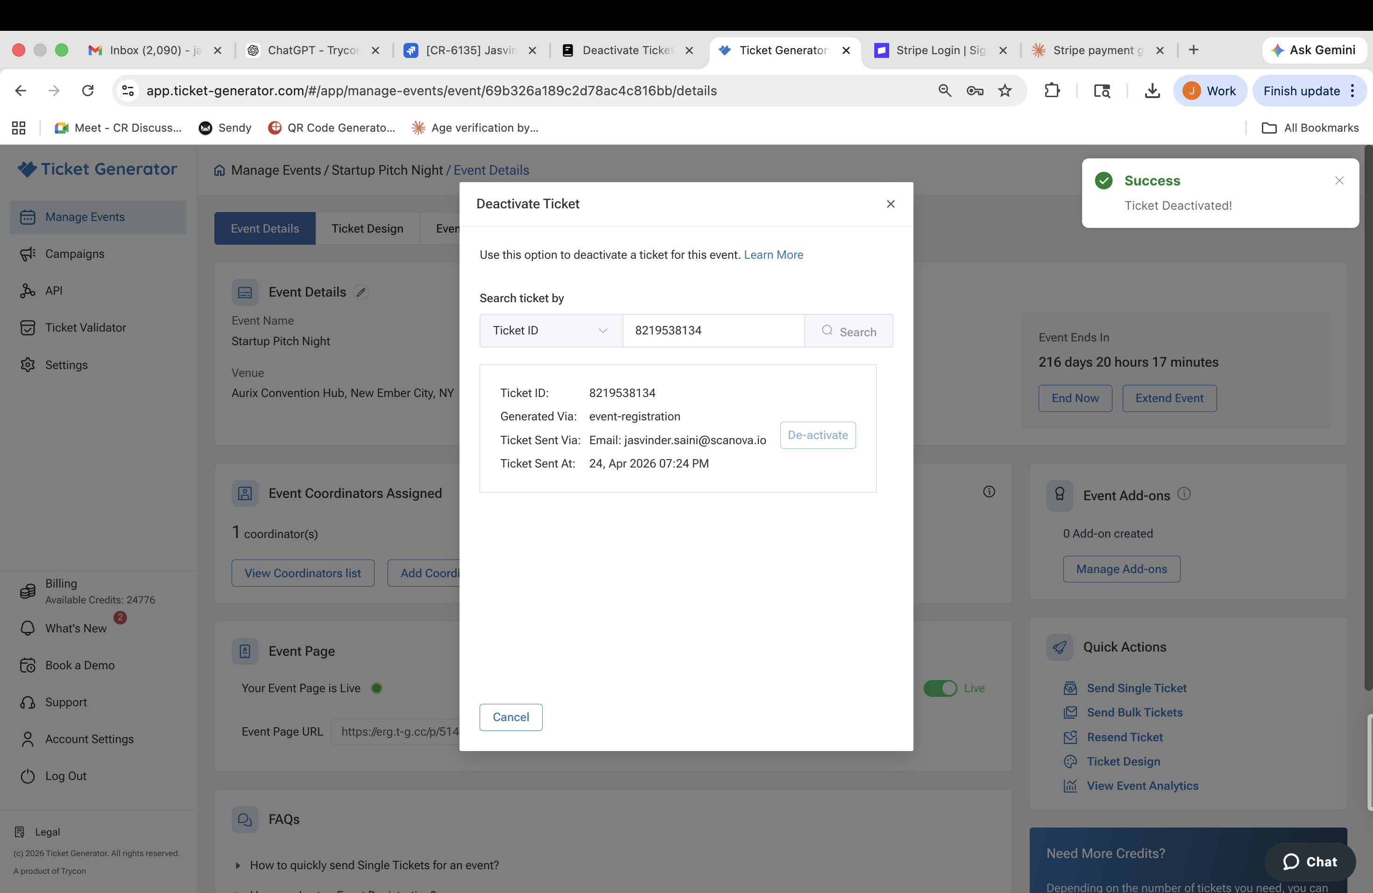Click the Campaigns megaphone icon
This screenshot has width=1373, height=893.
tap(27, 254)
